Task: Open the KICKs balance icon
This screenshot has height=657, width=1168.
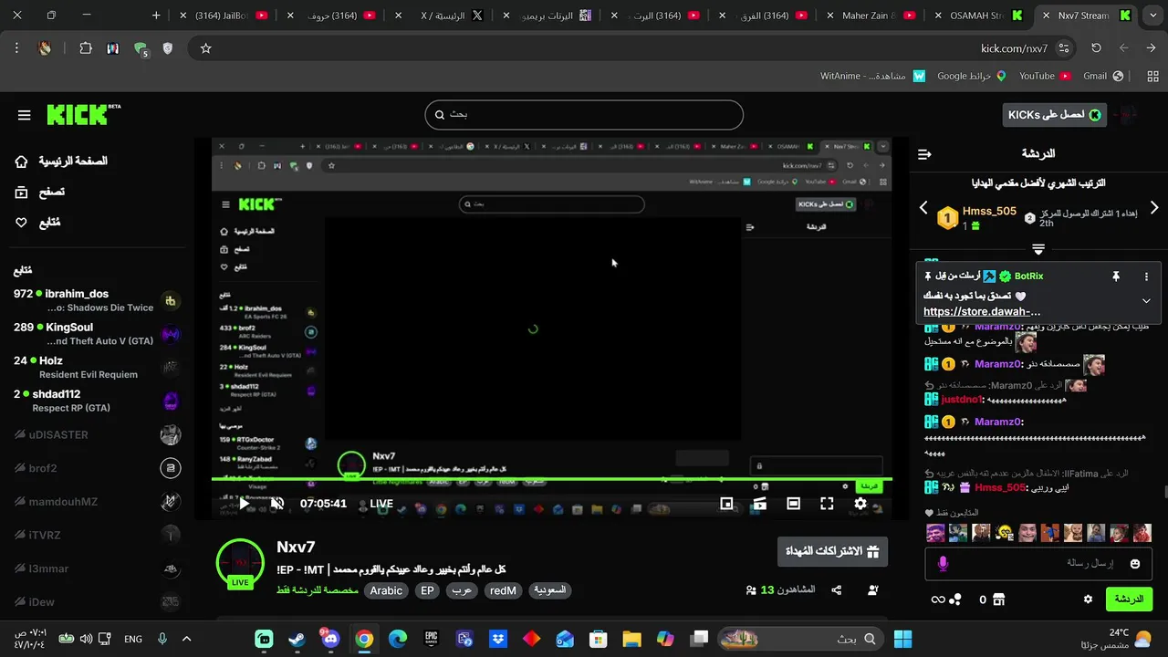Action: click(955, 600)
